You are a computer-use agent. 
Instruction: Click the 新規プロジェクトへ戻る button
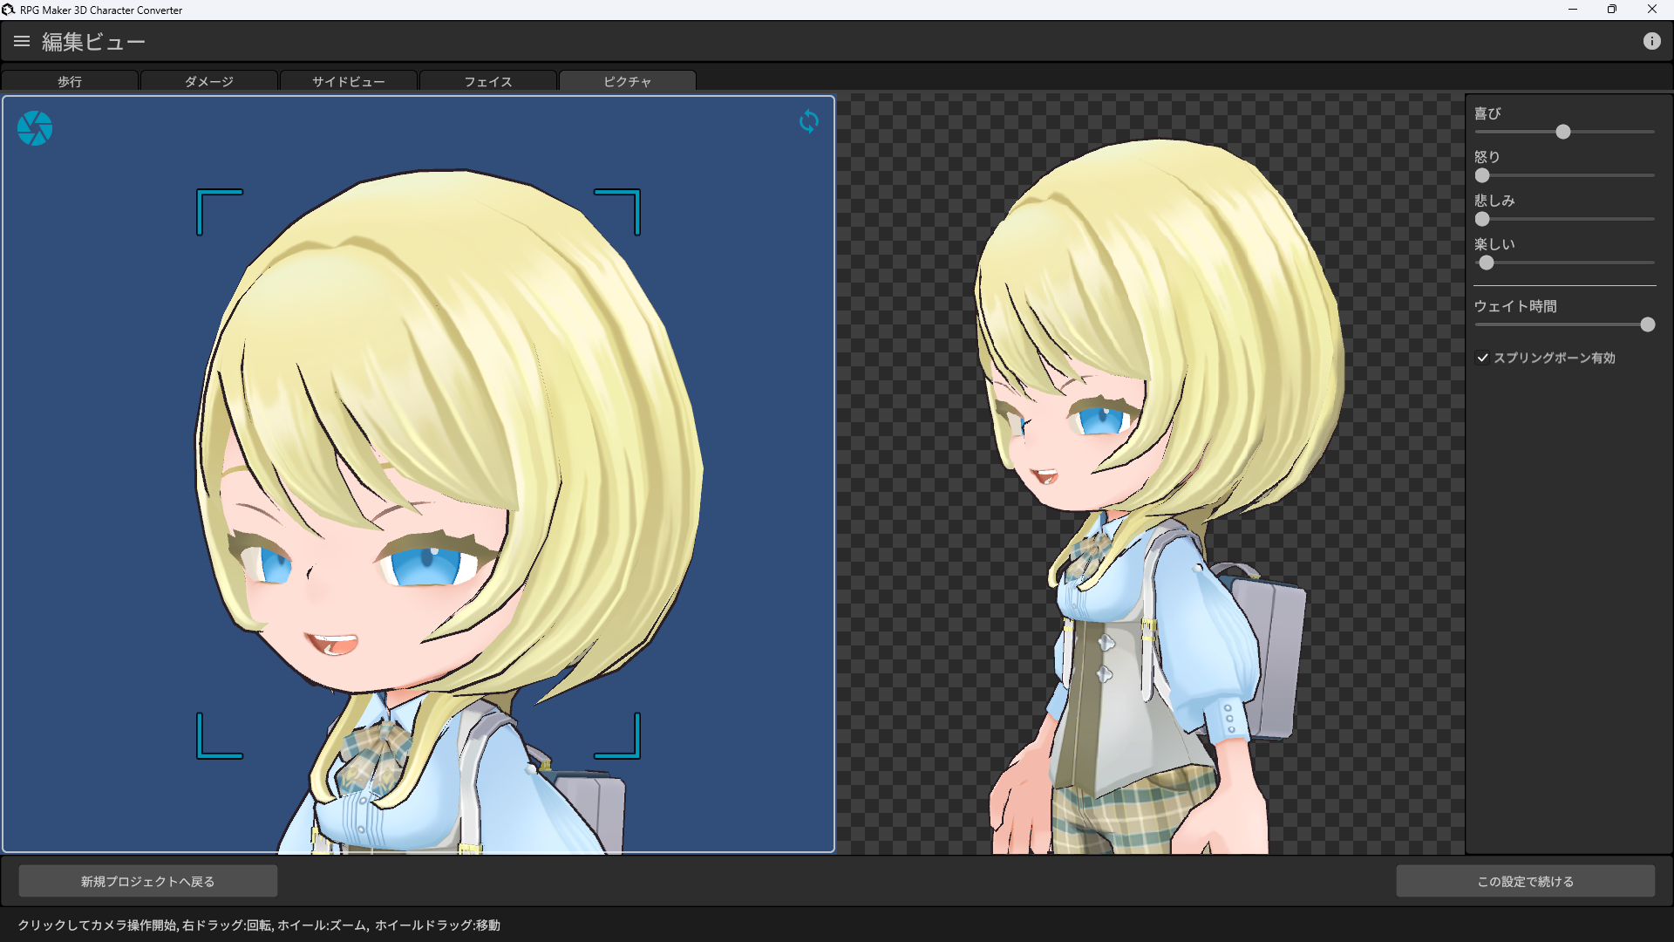[148, 881]
